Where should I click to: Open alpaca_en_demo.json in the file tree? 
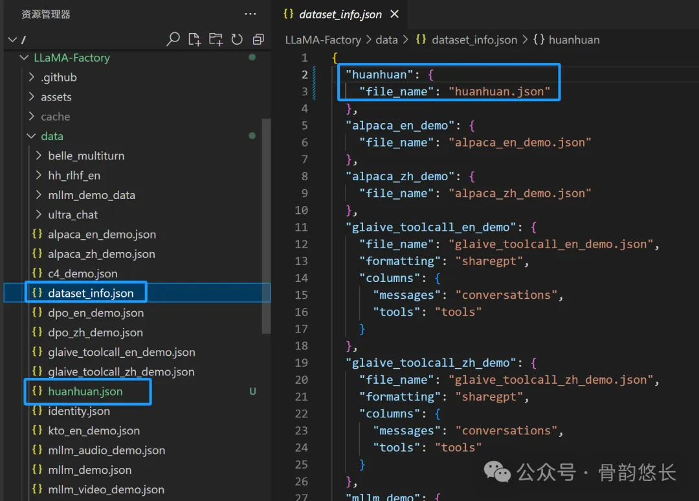102,234
